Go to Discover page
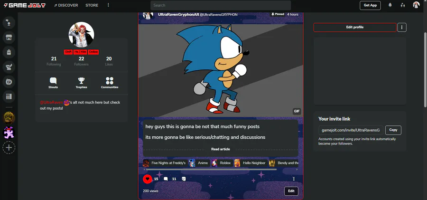This screenshot has width=427, height=200. click(66, 5)
